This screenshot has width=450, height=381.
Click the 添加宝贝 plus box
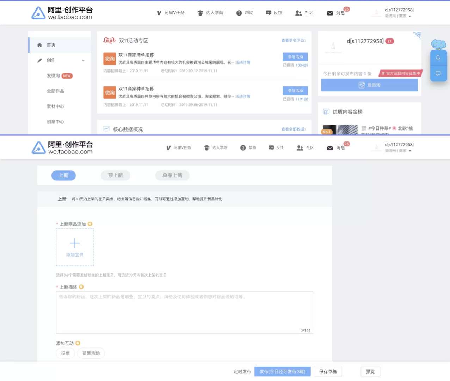pyautogui.click(x=75, y=247)
